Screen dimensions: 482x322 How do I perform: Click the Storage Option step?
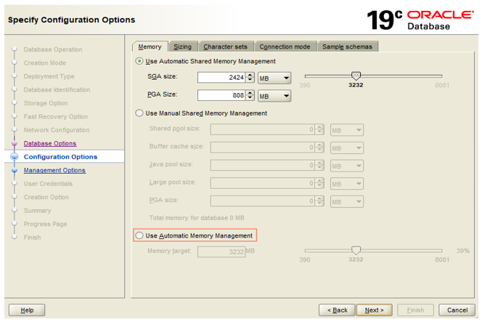pyautogui.click(x=46, y=103)
